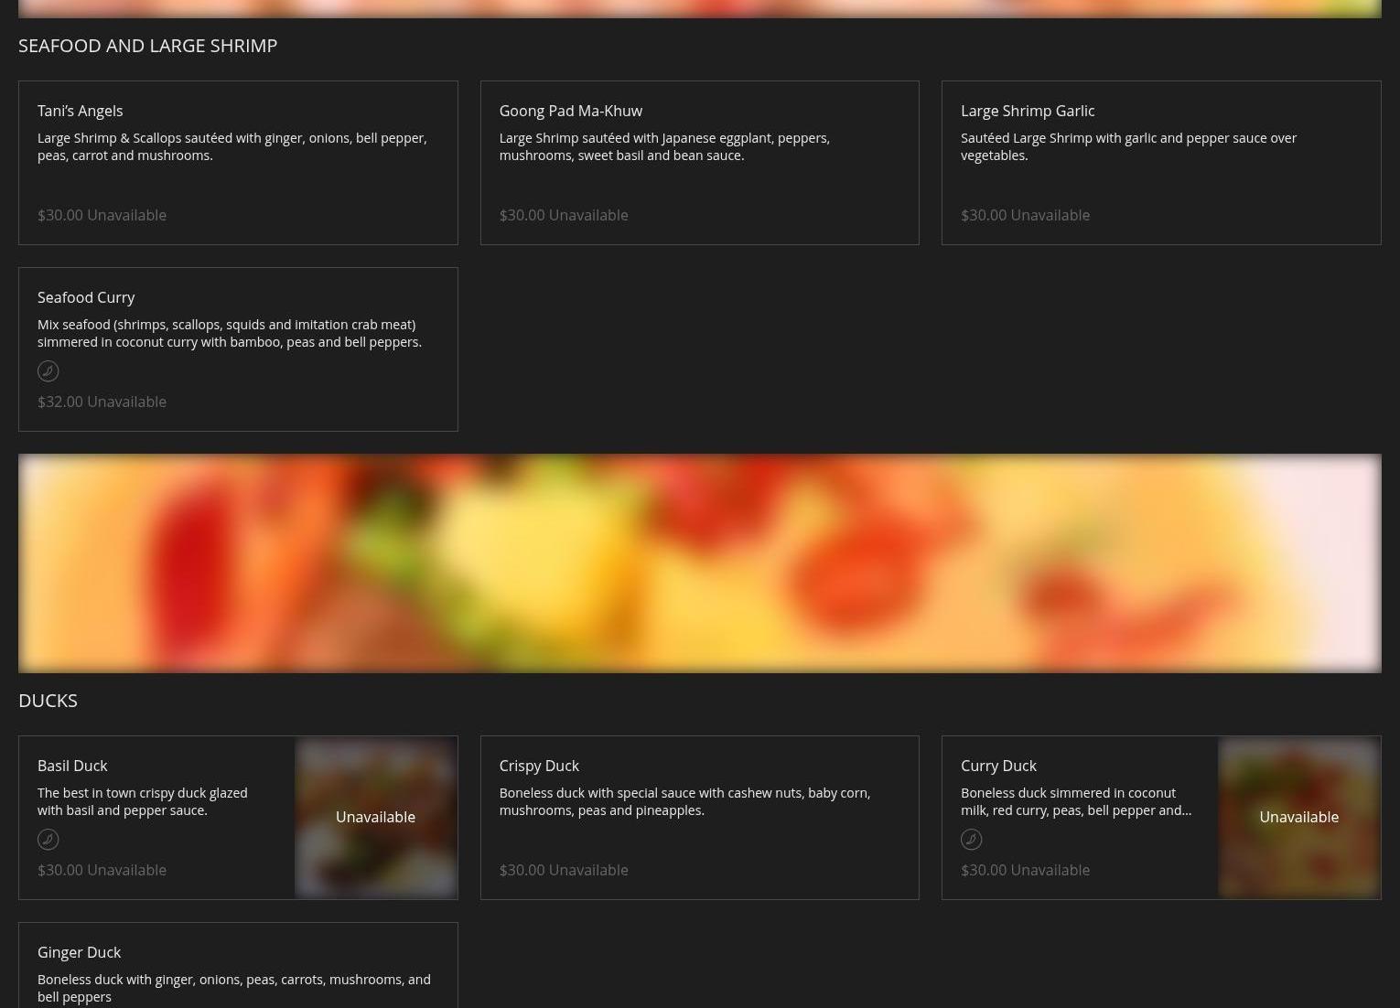This screenshot has width=1400, height=1008.
Task: Click the $30.00 Unavailable price under Goong Pad Ma-Khuw
Action: pos(564,215)
